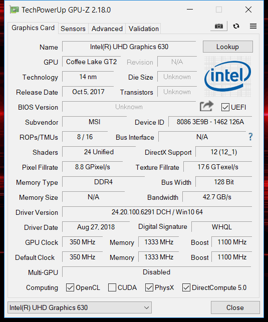Click the GPU-Z title bar app icon
This screenshot has width=268, height=322.
15,10
